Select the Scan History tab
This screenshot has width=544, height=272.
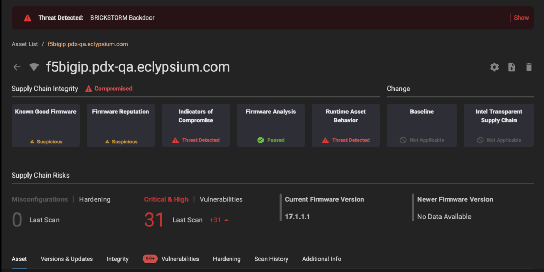click(271, 259)
